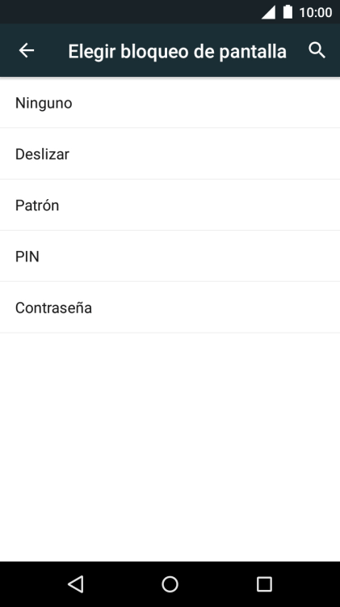Go back using the header arrow
Screen dimensions: 340x607
pyautogui.click(x=27, y=50)
